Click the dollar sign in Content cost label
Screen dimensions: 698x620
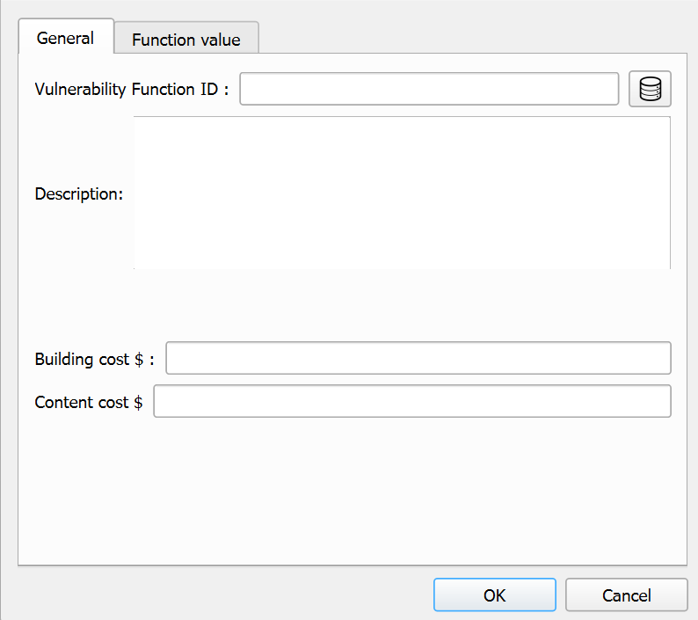coord(138,403)
